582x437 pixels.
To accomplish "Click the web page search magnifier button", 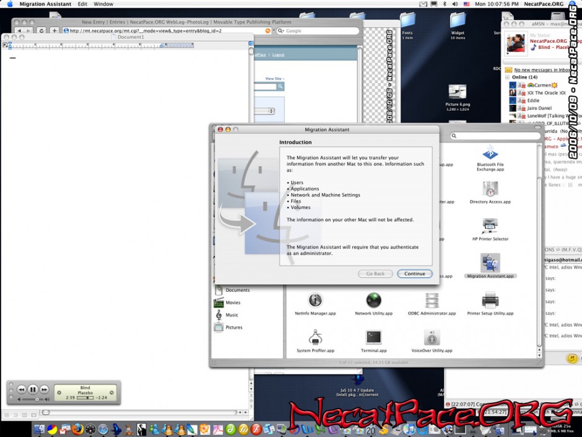I will tap(280, 87).
